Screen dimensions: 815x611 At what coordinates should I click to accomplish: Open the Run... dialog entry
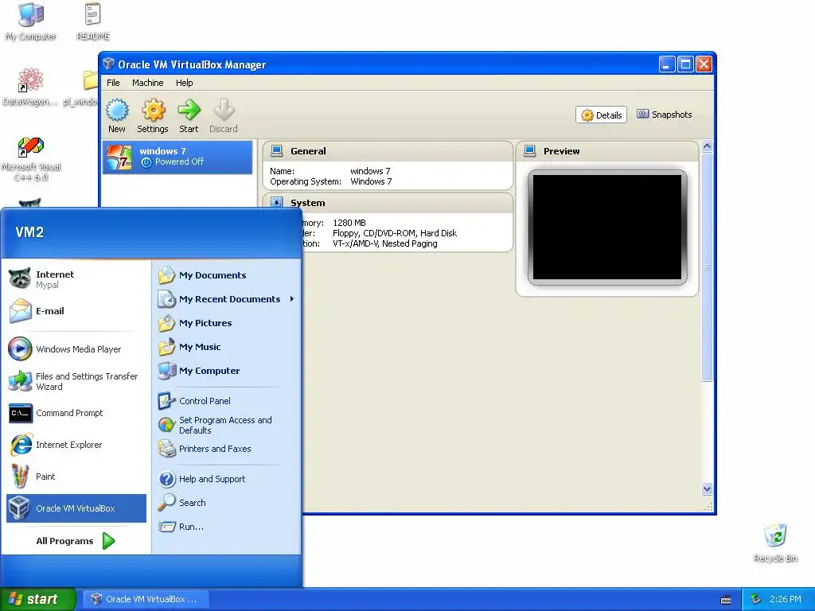pos(227,527)
